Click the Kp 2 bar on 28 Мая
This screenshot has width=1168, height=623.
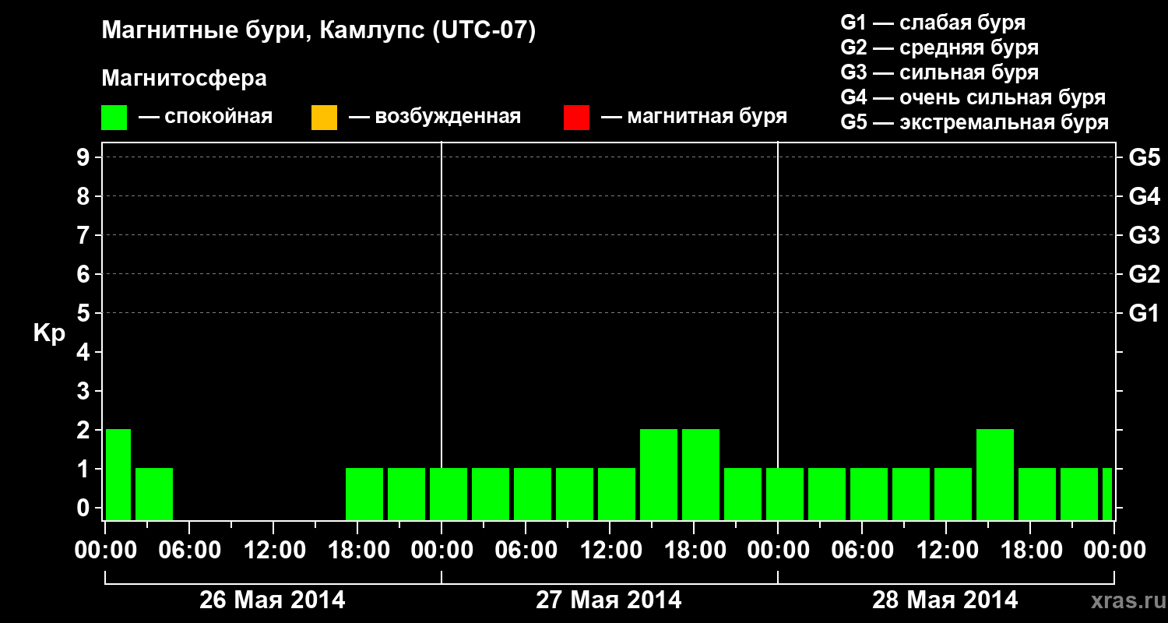click(995, 474)
